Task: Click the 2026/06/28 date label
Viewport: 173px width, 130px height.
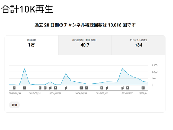Action: pyautogui.click(x=56, y=94)
